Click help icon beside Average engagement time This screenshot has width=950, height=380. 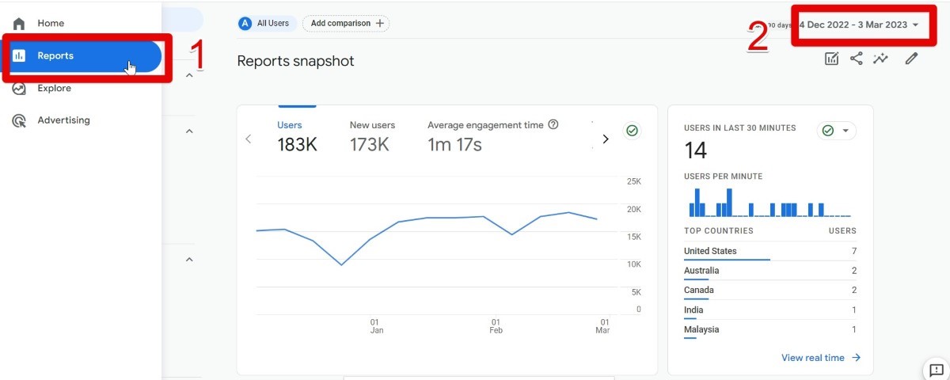click(x=553, y=124)
